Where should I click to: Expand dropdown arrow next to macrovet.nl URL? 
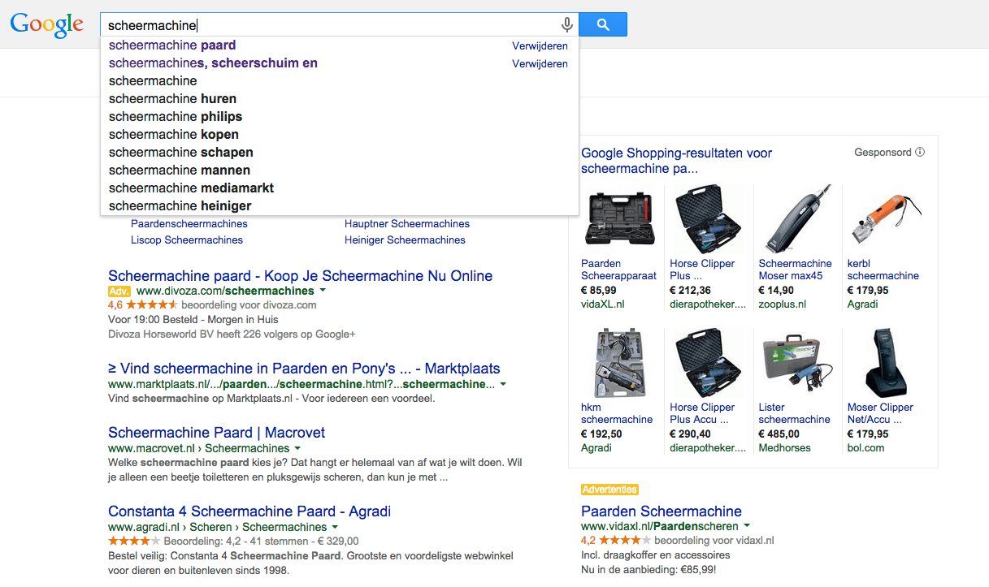(x=297, y=448)
